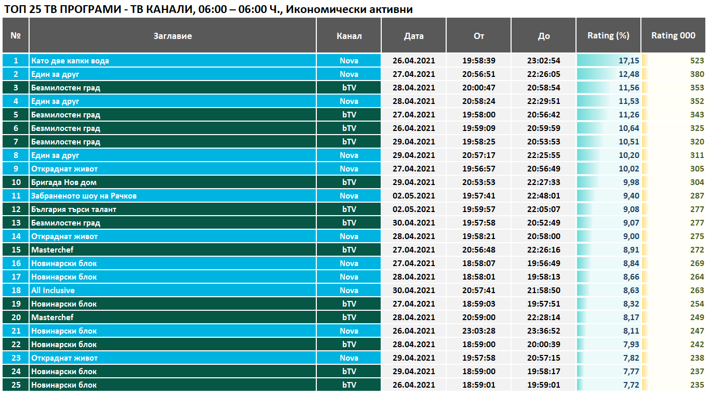Select end time 23:02:54 in row 1

click(x=544, y=61)
